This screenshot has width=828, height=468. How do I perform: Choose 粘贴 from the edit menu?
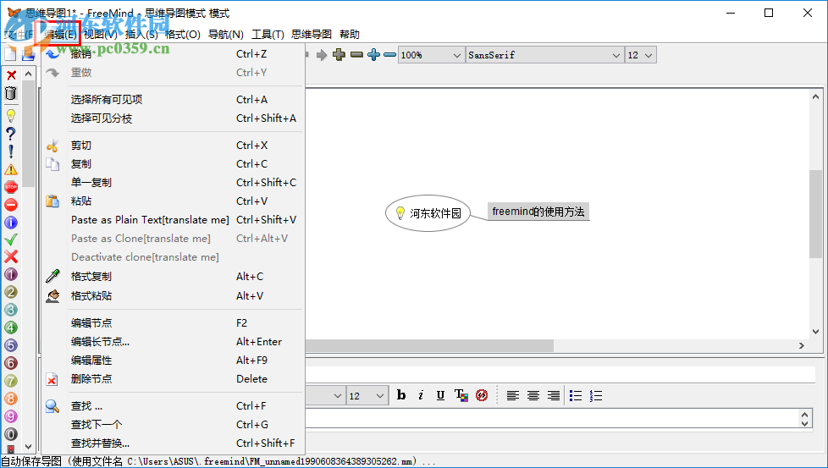coord(174,201)
